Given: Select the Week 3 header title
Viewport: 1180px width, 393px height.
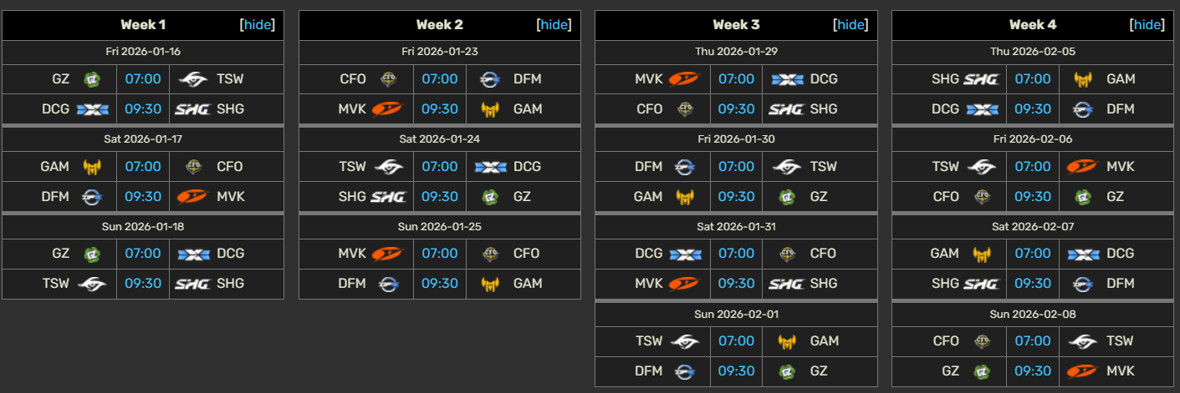Looking at the screenshot, I should 736,25.
